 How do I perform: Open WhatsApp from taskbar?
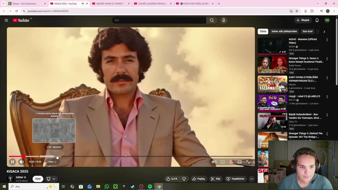pos(107,187)
